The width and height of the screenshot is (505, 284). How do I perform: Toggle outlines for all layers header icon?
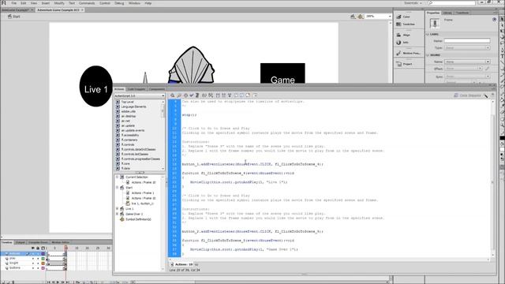(43, 248)
